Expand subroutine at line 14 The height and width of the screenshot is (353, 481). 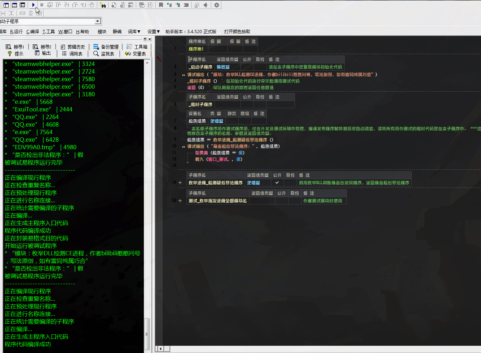pos(180,182)
